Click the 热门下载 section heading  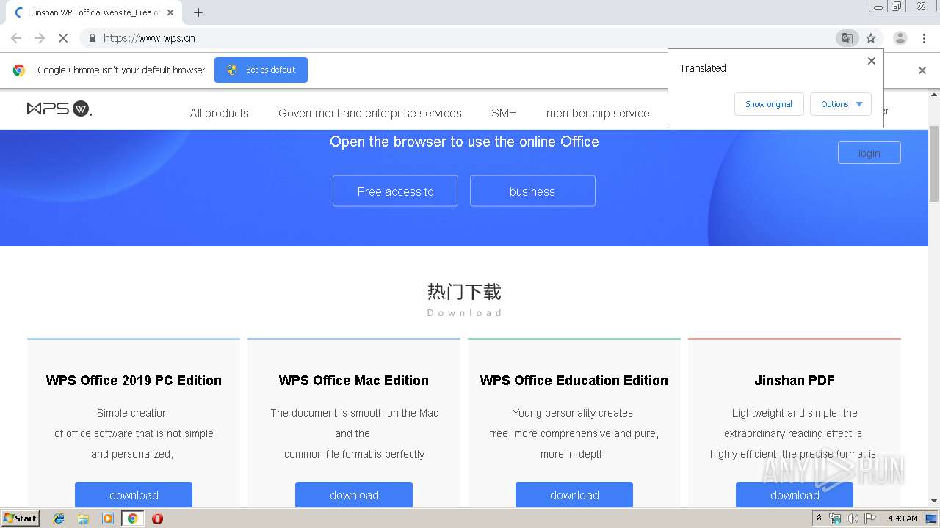click(464, 292)
